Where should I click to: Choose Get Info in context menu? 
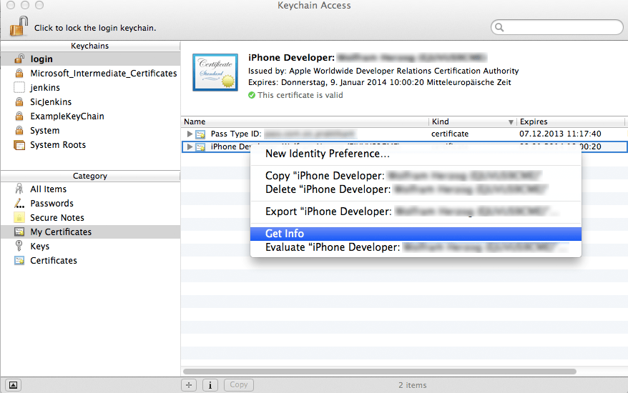click(x=416, y=234)
